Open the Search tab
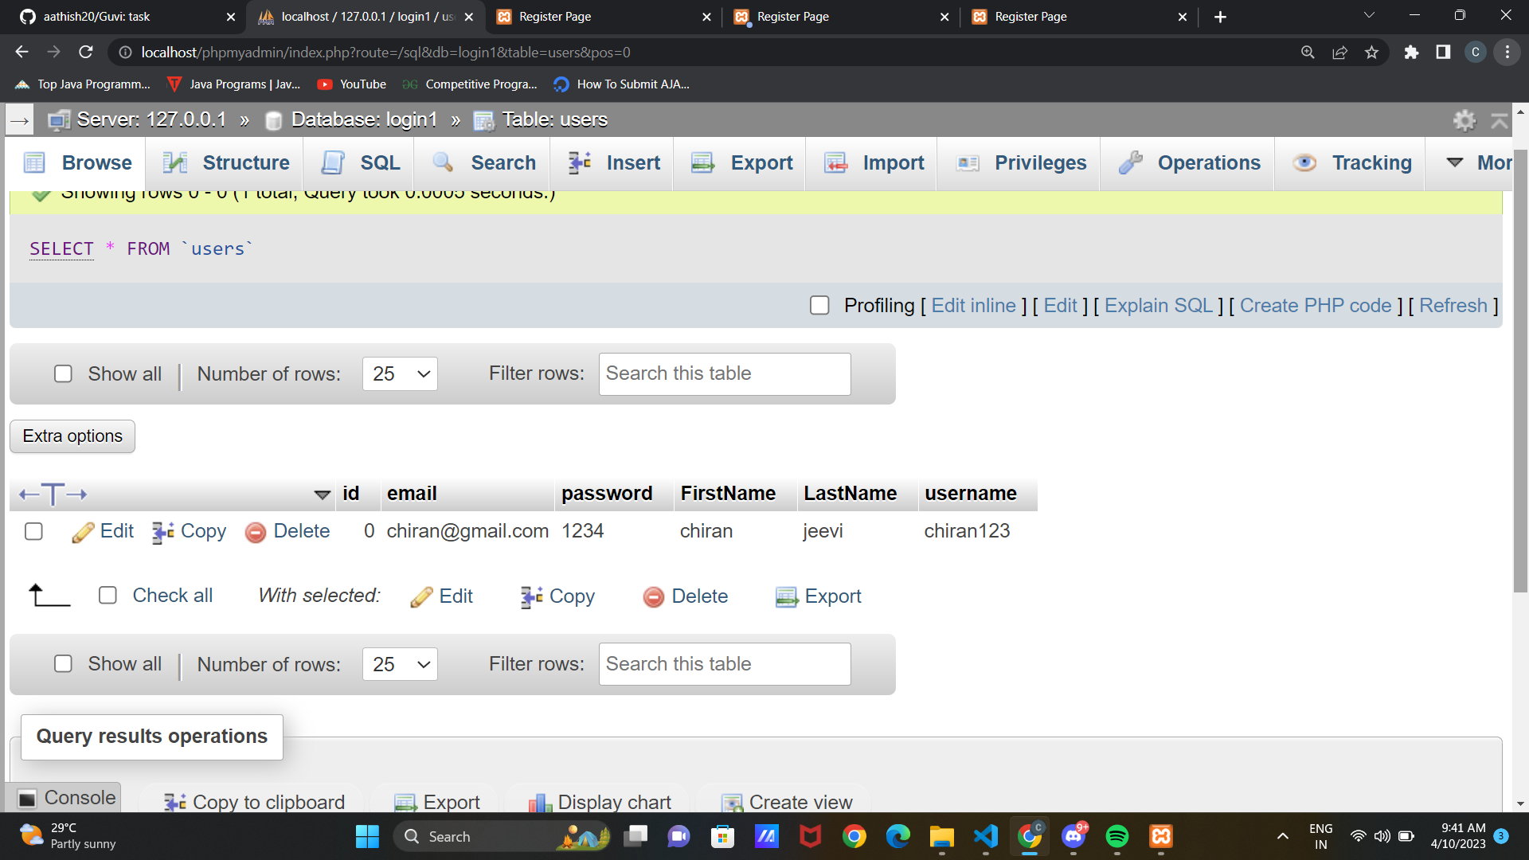Screen dimensions: 1529x860 click(483, 163)
